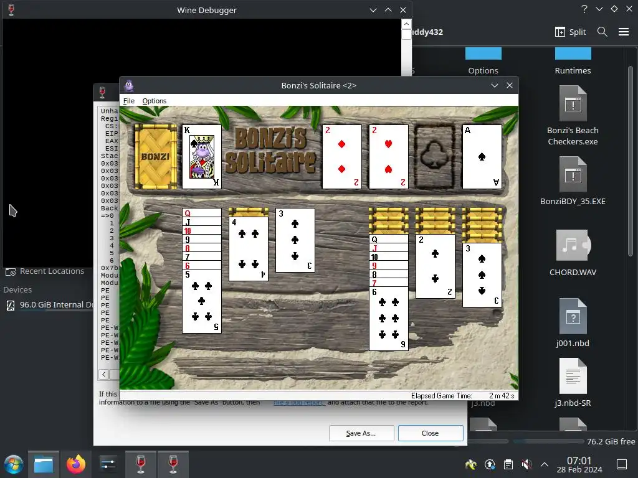Select Bonzi's Beach Checkers.exe file

click(x=573, y=116)
